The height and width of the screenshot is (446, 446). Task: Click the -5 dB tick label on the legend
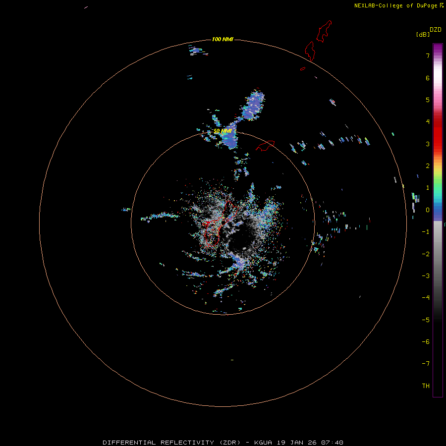pyautogui.click(x=426, y=320)
